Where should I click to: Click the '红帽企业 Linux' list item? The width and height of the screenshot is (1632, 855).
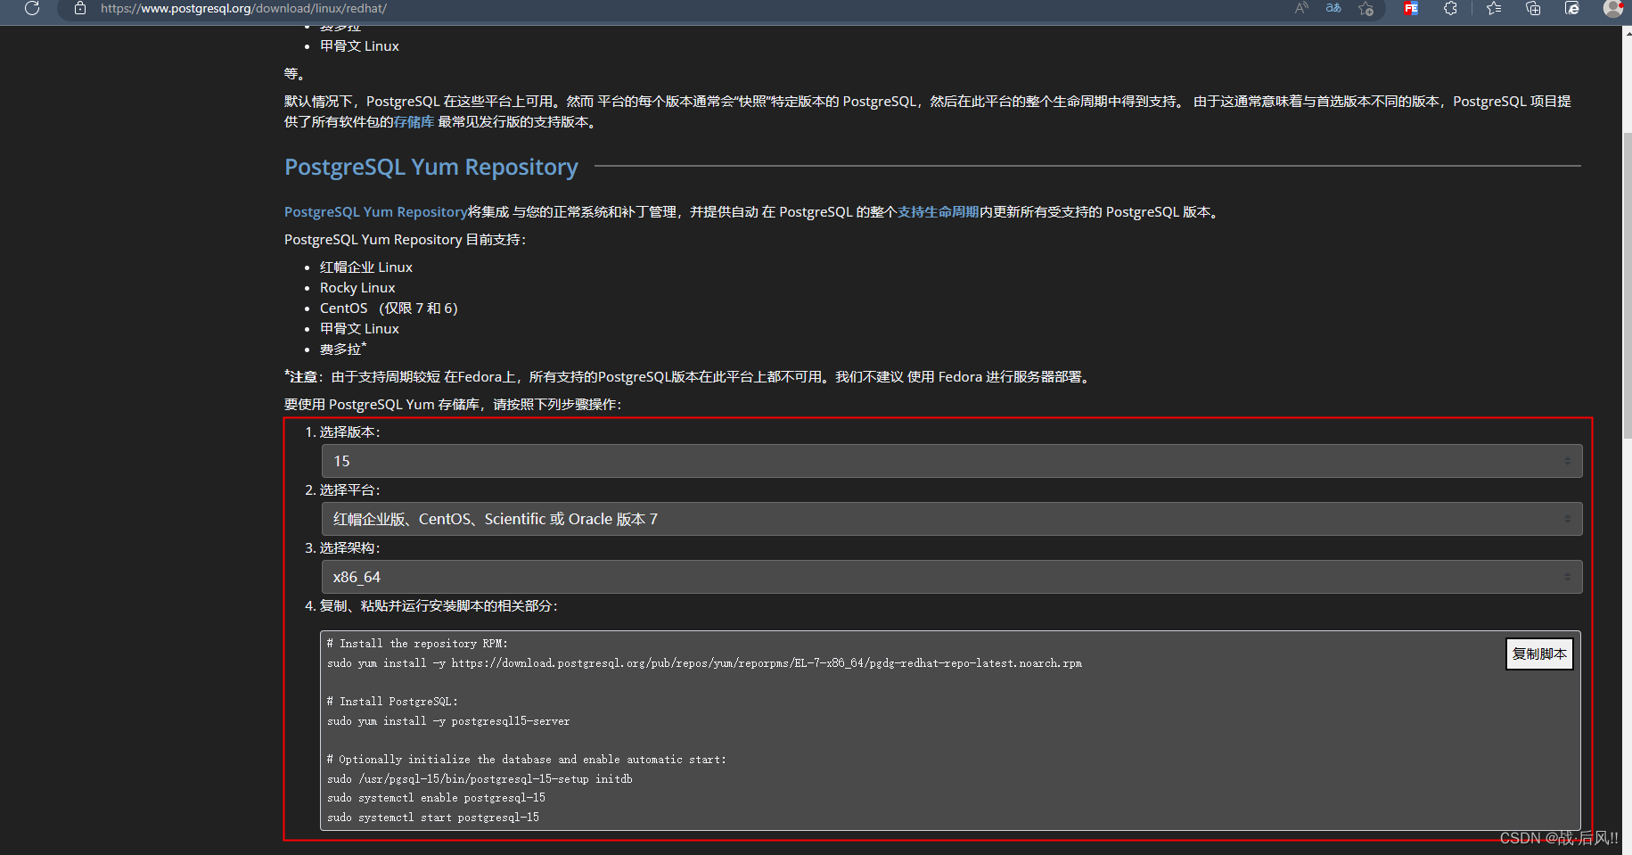[x=366, y=267]
